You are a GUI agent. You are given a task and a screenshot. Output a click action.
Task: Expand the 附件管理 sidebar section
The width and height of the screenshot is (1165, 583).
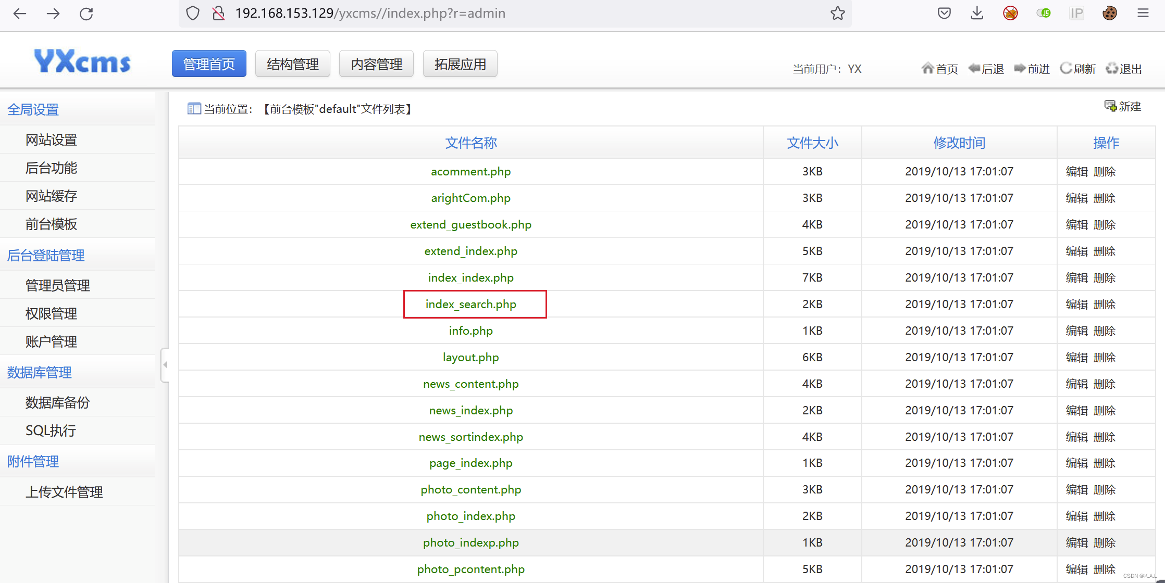pos(33,462)
